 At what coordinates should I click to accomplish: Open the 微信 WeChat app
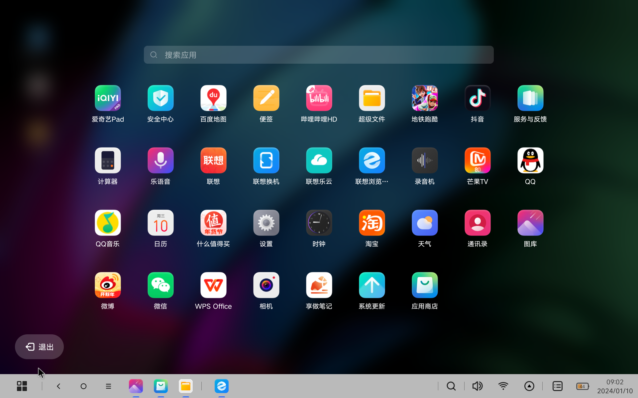160,285
